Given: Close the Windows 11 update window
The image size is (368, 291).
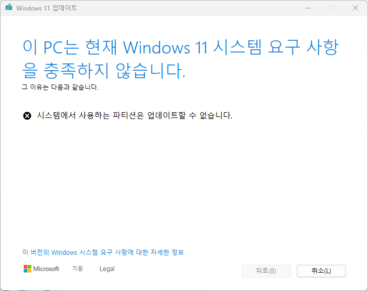Looking at the screenshot, I should [x=355, y=8].
